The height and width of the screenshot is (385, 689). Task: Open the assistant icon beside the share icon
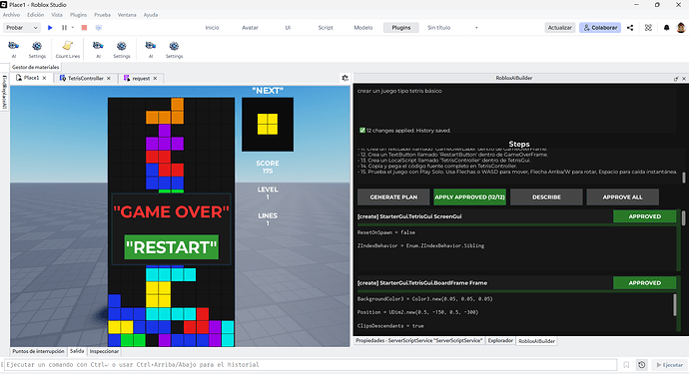point(648,28)
